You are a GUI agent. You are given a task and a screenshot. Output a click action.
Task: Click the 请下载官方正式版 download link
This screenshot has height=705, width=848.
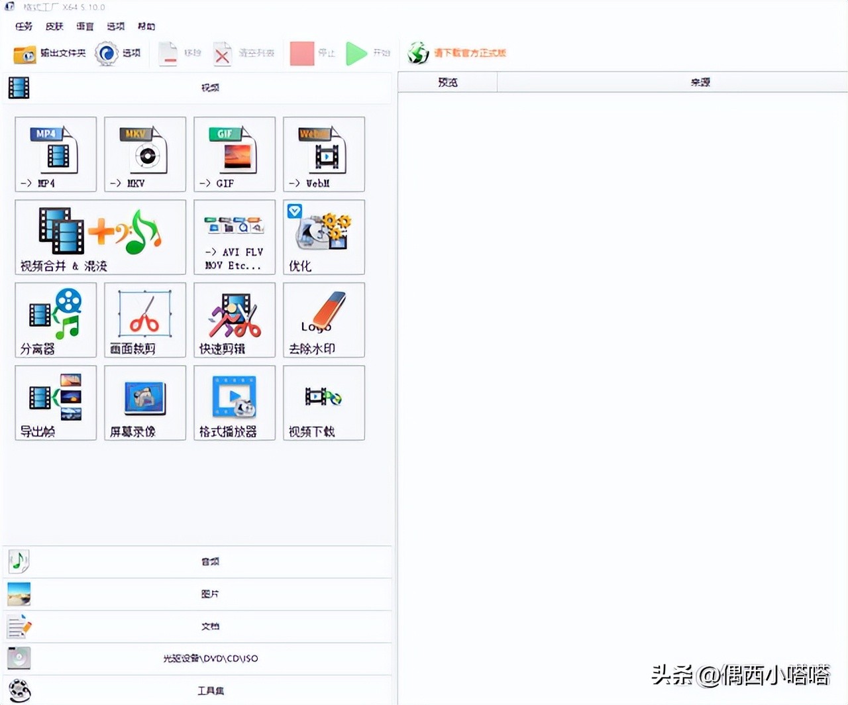470,53
